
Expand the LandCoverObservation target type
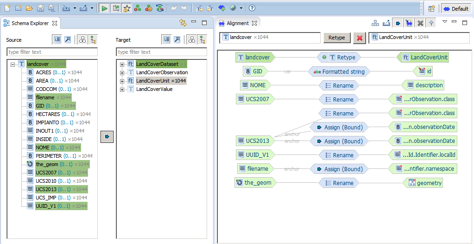pos(122,73)
